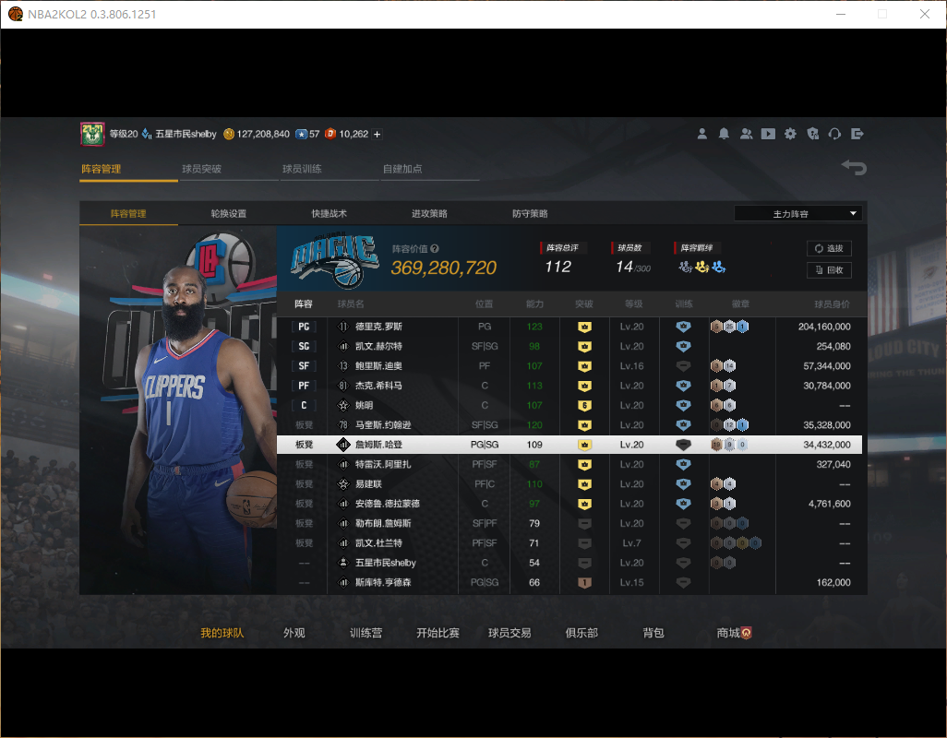Screen dimensions: 947x738
Task: Click the blue star currency icon
Action: click(302, 134)
